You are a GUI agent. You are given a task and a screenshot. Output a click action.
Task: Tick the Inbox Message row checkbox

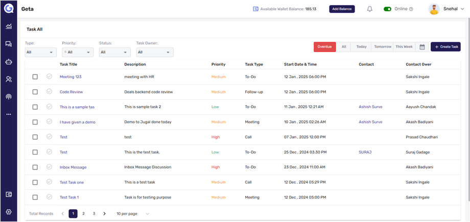[35, 167]
